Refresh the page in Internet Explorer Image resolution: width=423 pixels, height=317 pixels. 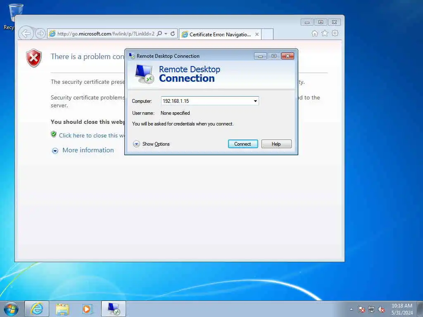(x=173, y=34)
